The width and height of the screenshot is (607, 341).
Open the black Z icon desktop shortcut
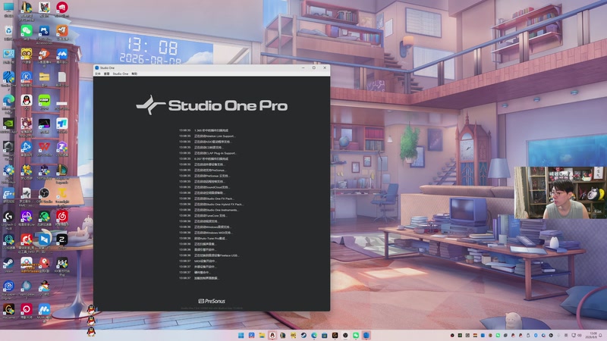(x=62, y=239)
